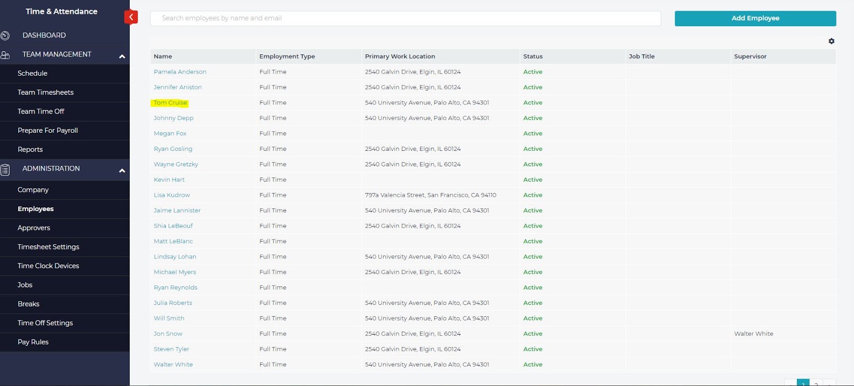Open Timesheet Settings page
The width and height of the screenshot is (854, 386).
tap(48, 247)
